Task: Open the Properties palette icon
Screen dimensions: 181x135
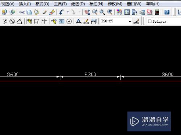Action: click(x=119, y=12)
